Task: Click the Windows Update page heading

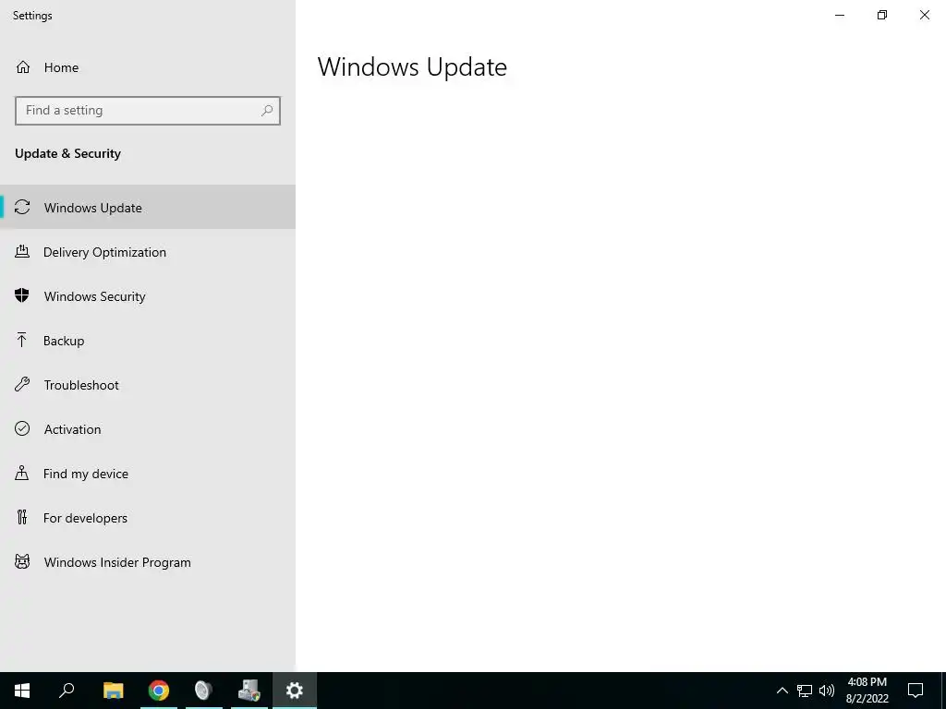Action: (412, 67)
